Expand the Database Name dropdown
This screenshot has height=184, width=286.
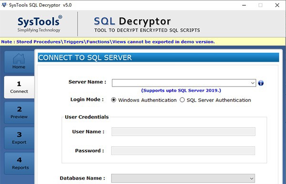pyautogui.click(x=183, y=178)
